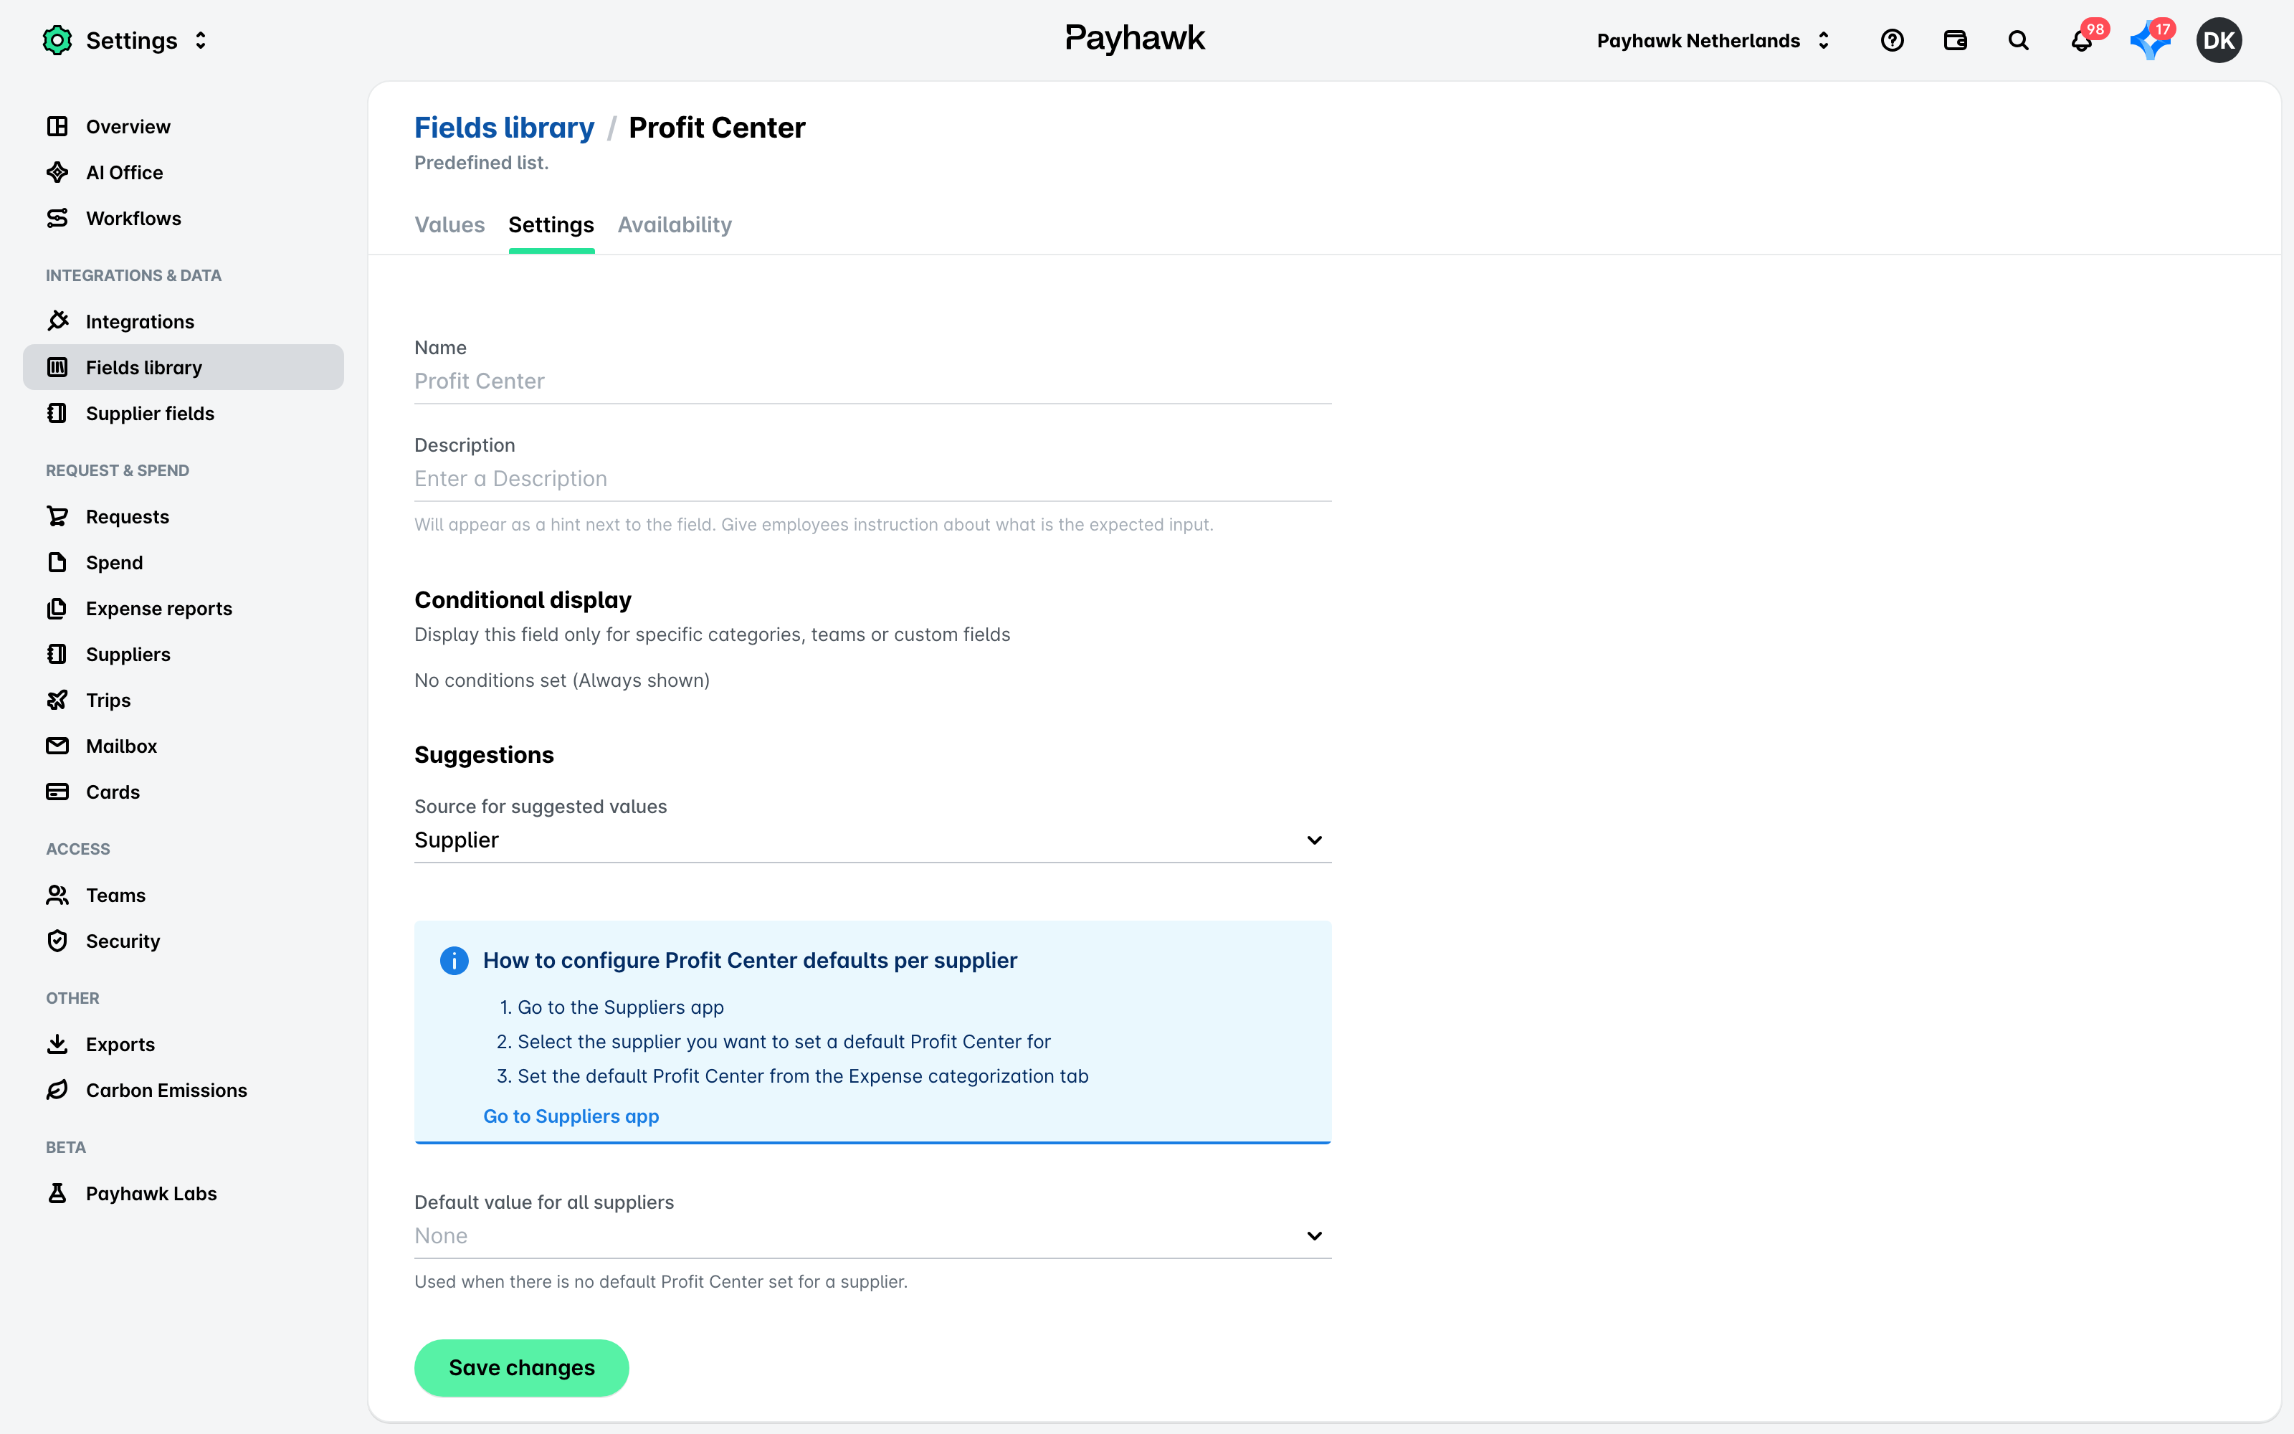Click the Carbon Emissions leaf icon

[57, 1091]
